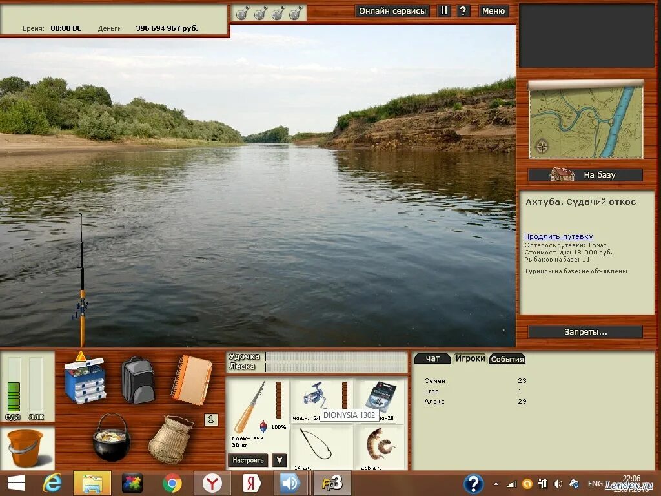Screen dimensions: 661x496
Task: Expand the arrow next to Настроить
Action: [x=279, y=460]
